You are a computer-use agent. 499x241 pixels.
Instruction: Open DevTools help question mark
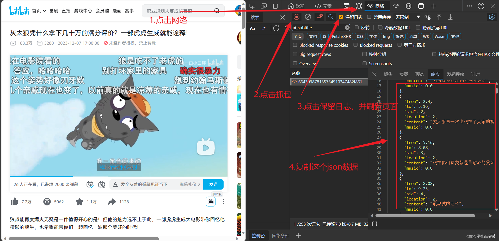click(x=481, y=6)
